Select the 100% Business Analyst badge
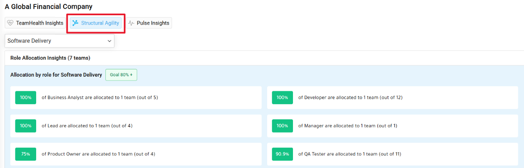This screenshot has height=168, width=524. click(x=26, y=97)
